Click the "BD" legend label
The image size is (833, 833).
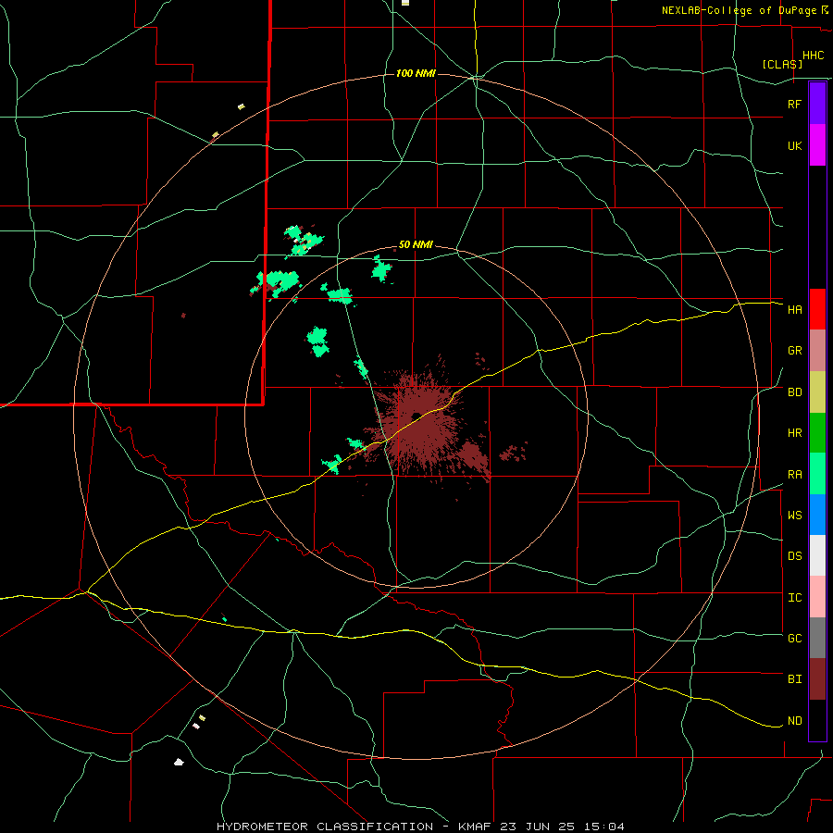(x=794, y=392)
